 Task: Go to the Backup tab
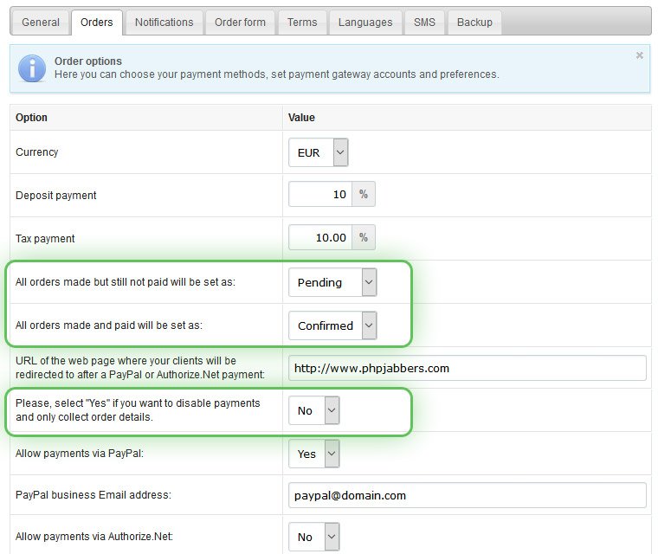(x=474, y=23)
